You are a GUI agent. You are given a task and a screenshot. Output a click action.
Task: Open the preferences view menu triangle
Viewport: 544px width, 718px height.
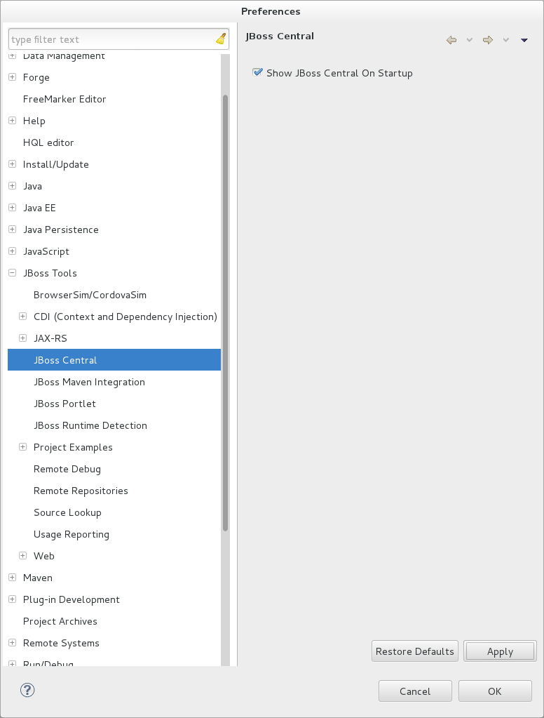point(524,40)
